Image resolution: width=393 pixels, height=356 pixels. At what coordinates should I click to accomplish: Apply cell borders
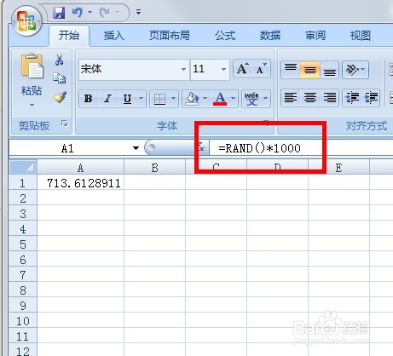coord(159,99)
